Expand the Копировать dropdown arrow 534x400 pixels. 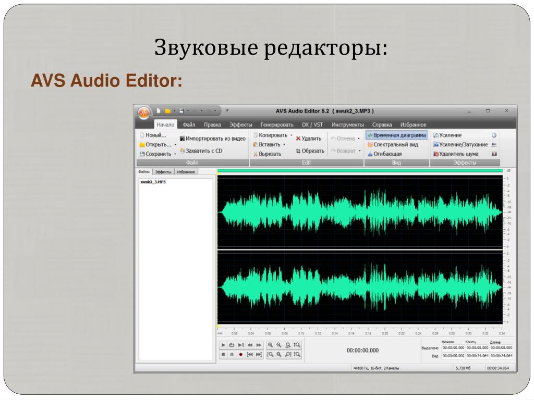[291, 135]
